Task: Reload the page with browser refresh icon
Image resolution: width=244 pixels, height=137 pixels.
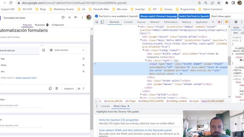Action: (x=11, y=3)
